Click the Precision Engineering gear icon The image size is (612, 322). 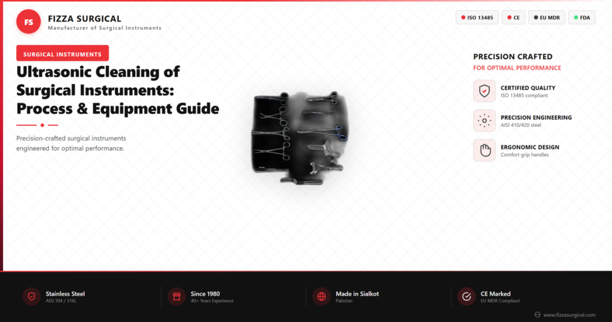[484, 121]
